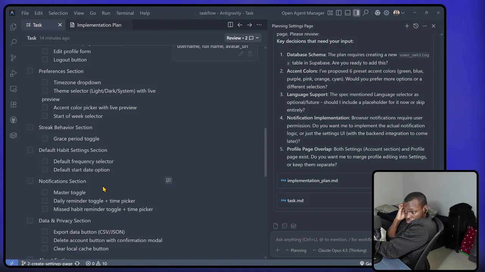Expand the Review comments dropdown
Viewport: 485px width, 272px height.
(x=242, y=38)
